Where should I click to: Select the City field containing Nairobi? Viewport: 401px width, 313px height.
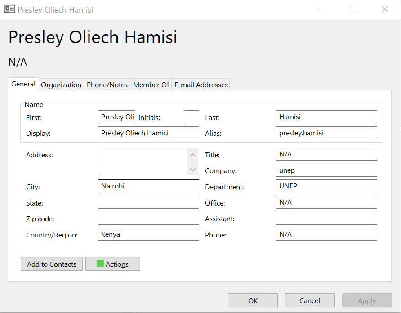148,186
